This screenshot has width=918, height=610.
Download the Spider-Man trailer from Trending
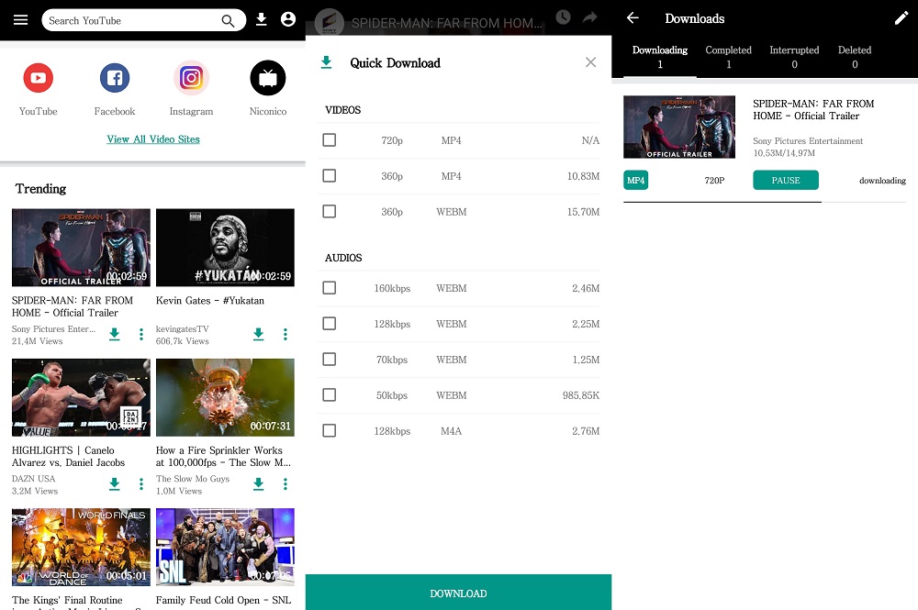(x=114, y=334)
